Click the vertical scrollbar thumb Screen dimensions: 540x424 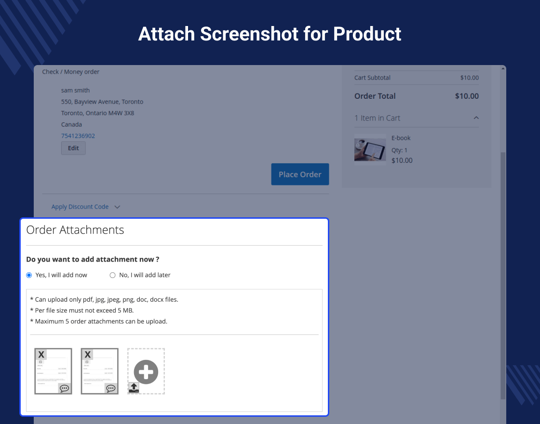point(503,275)
